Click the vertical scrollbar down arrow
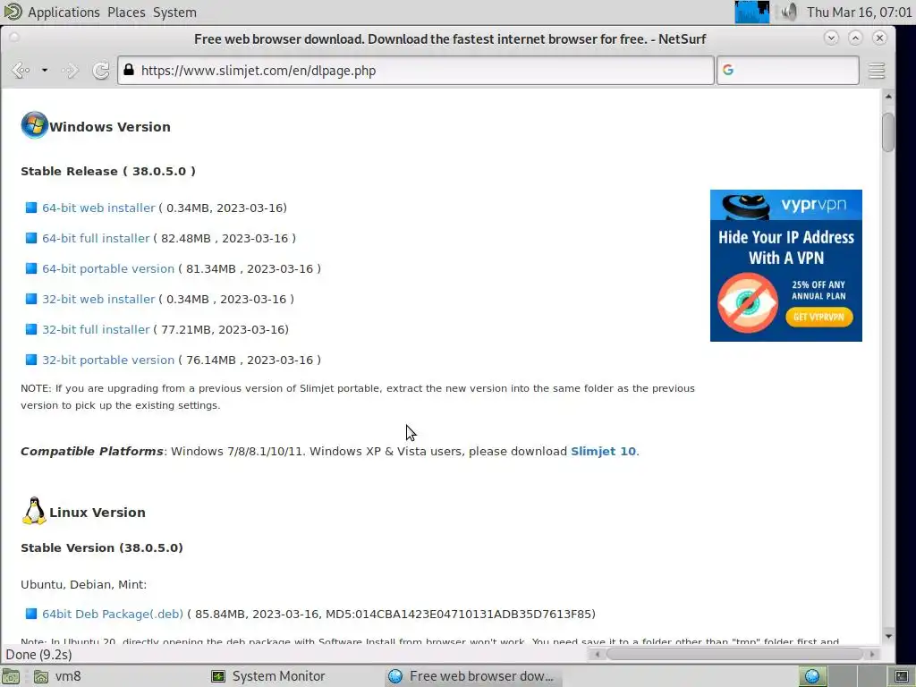Image resolution: width=916 pixels, height=687 pixels. click(888, 636)
